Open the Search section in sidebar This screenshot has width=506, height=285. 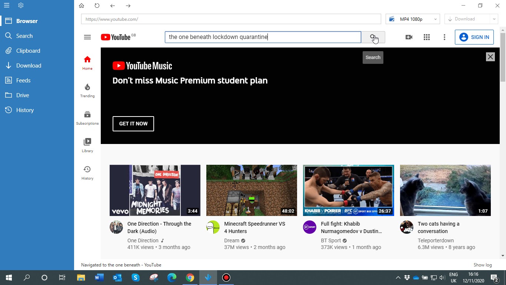coord(37,36)
